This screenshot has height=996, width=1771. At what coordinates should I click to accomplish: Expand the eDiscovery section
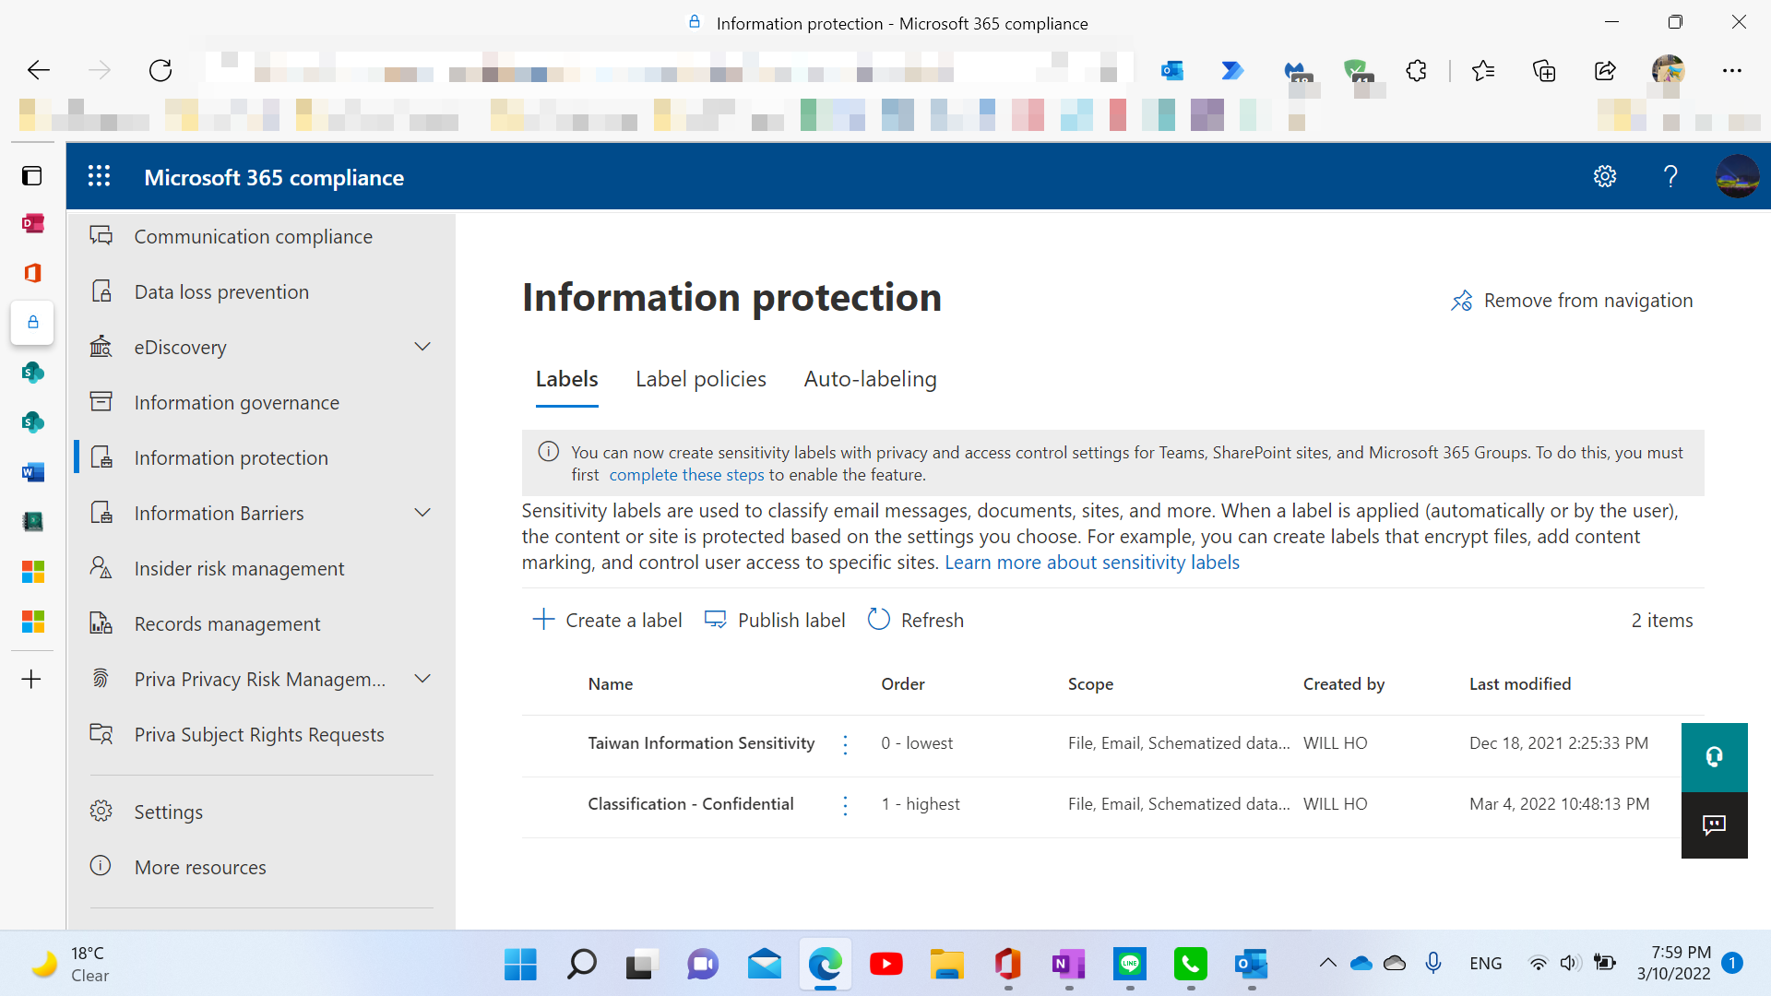[x=422, y=346]
